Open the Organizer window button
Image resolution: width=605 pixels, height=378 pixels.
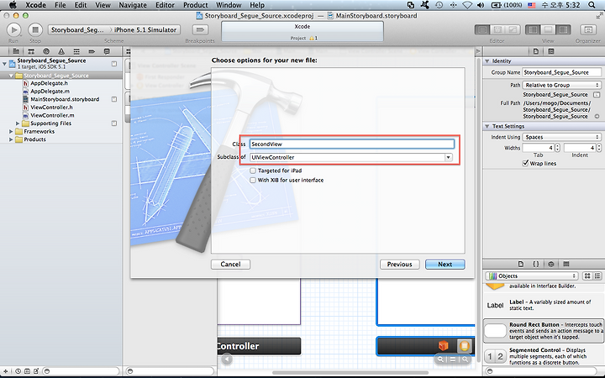pos(588,29)
